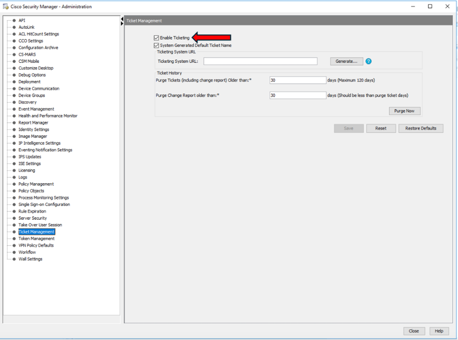Viewport: 458px width, 340px height.
Task: Select Deployment in the tree
Action: pyautogui.click(x=29, y=81)
